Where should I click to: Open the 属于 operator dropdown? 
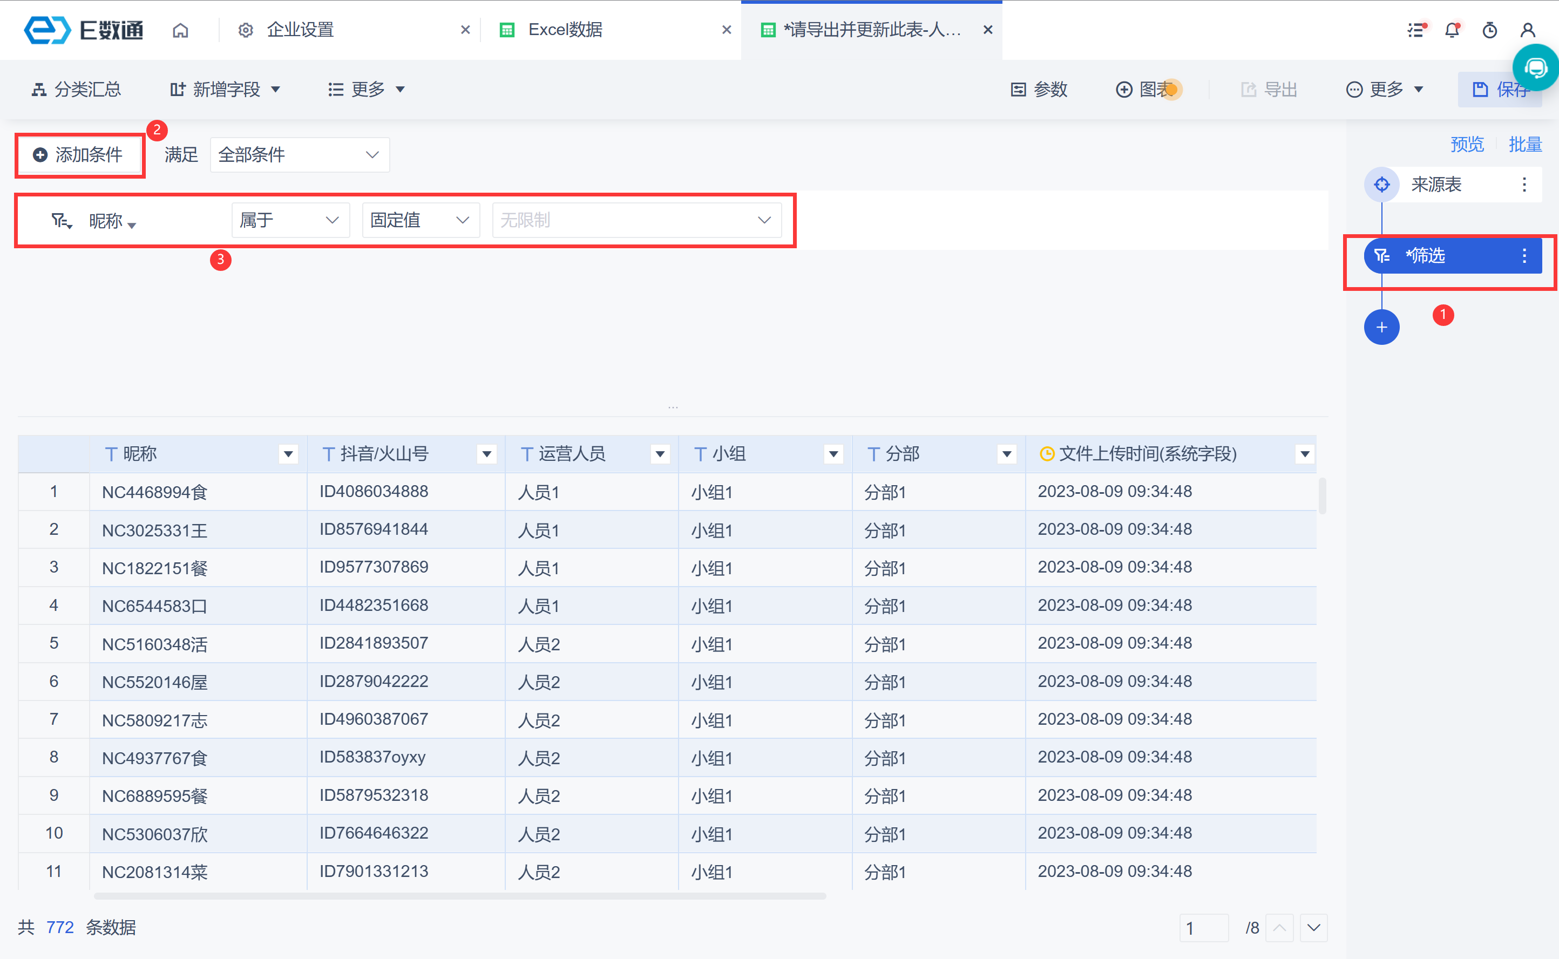point(290,220)
